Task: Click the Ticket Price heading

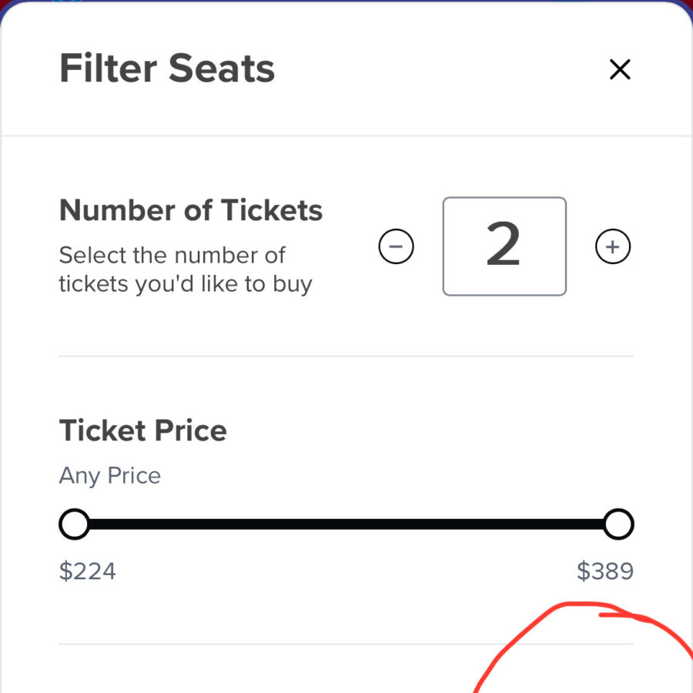Action: [x=142, y=430]
